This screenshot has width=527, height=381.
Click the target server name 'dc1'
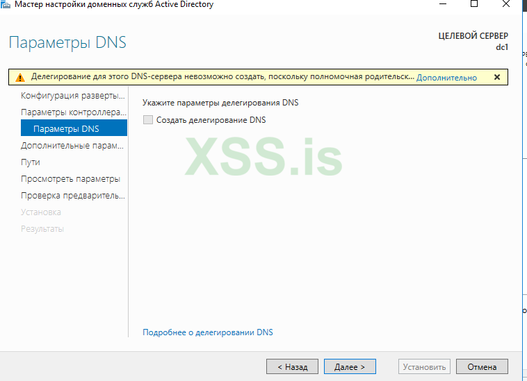pyautogui.click(x=502, y=47)
